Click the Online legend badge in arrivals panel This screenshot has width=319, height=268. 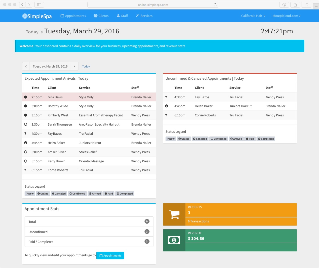[43, 194]
